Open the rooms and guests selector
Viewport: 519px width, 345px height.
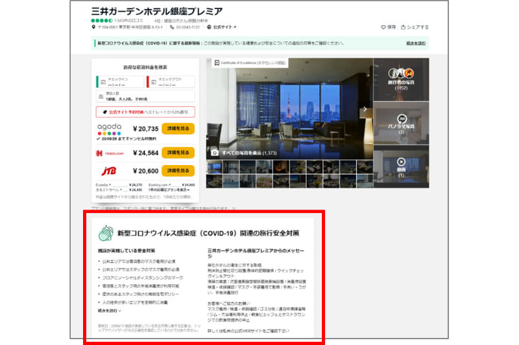pos(145,96)
